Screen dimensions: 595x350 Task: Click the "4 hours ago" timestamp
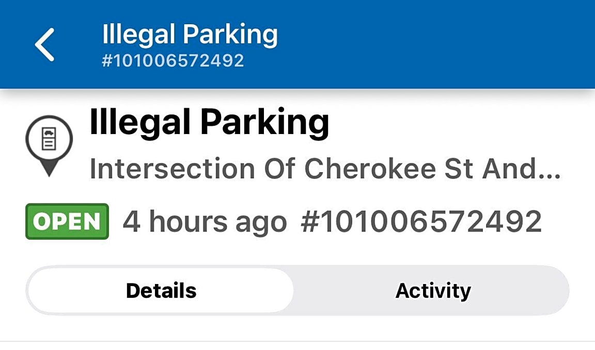205,222
